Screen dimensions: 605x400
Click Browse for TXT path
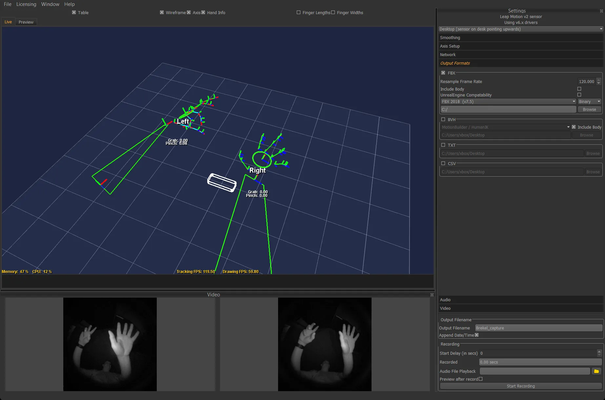[593, 154]
